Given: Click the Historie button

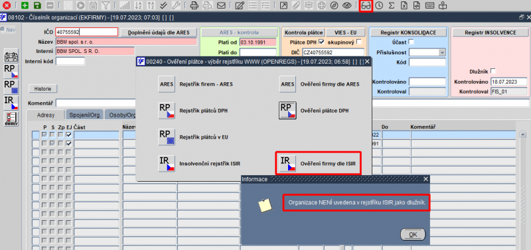Looking at the screenshot, I should (42, 89).
